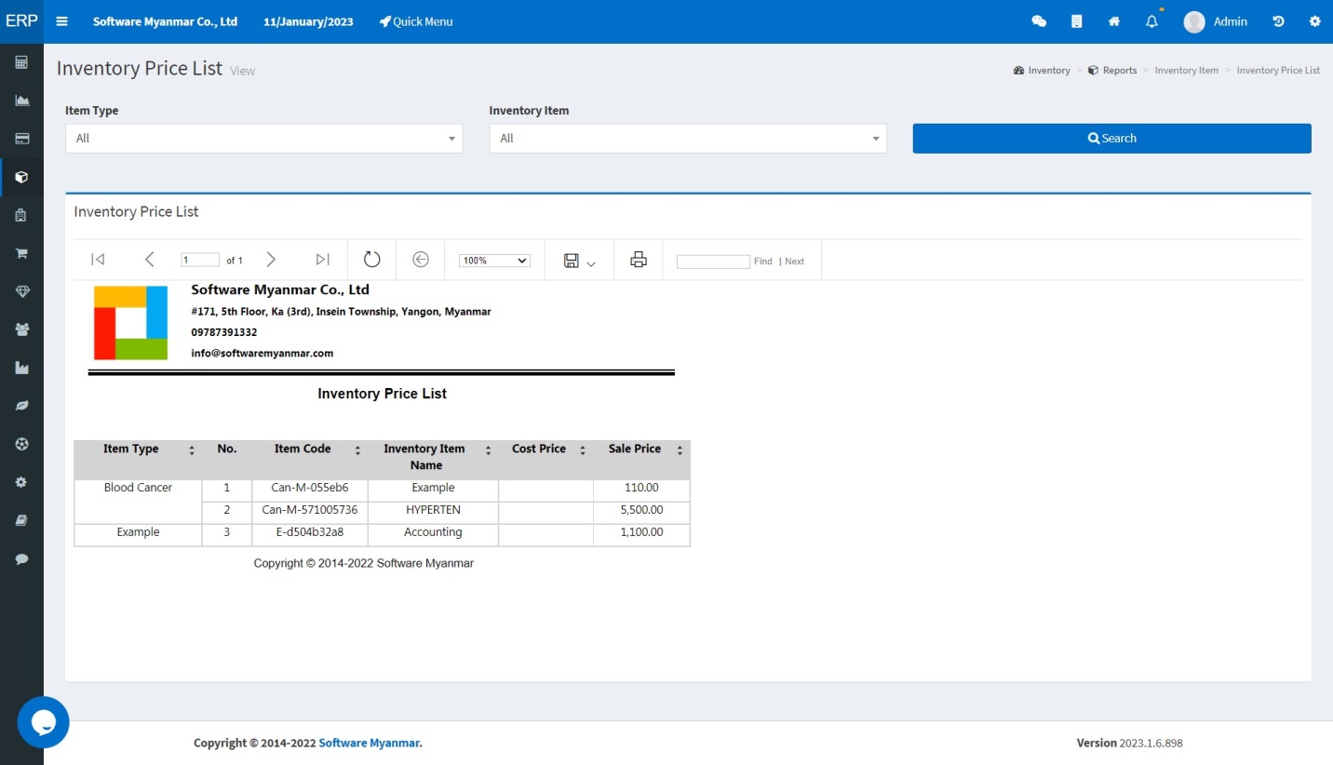Image resolution: width=1333 pixels, height=765 pixels.
Task: Go to home via header house icon
Action: point(1114,21)
